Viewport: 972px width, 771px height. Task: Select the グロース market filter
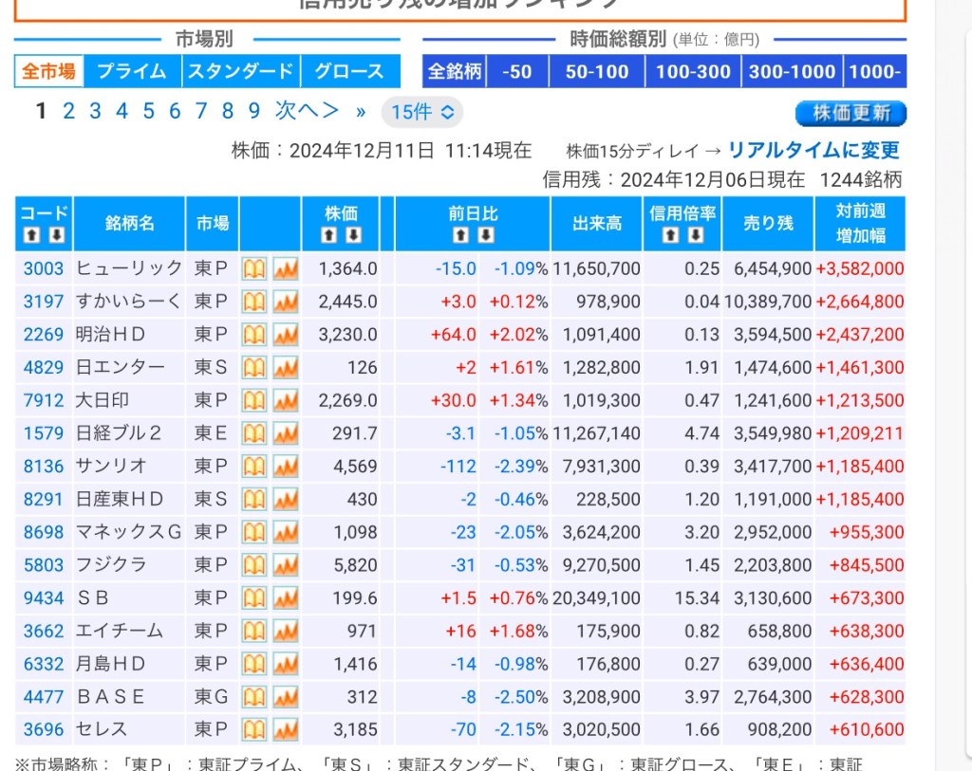click(348, 71)
